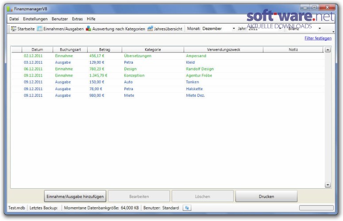This screenshot has height=221, width=343.
Task: Open the Bilanz dropdown arrow
Action: (320, 28)
